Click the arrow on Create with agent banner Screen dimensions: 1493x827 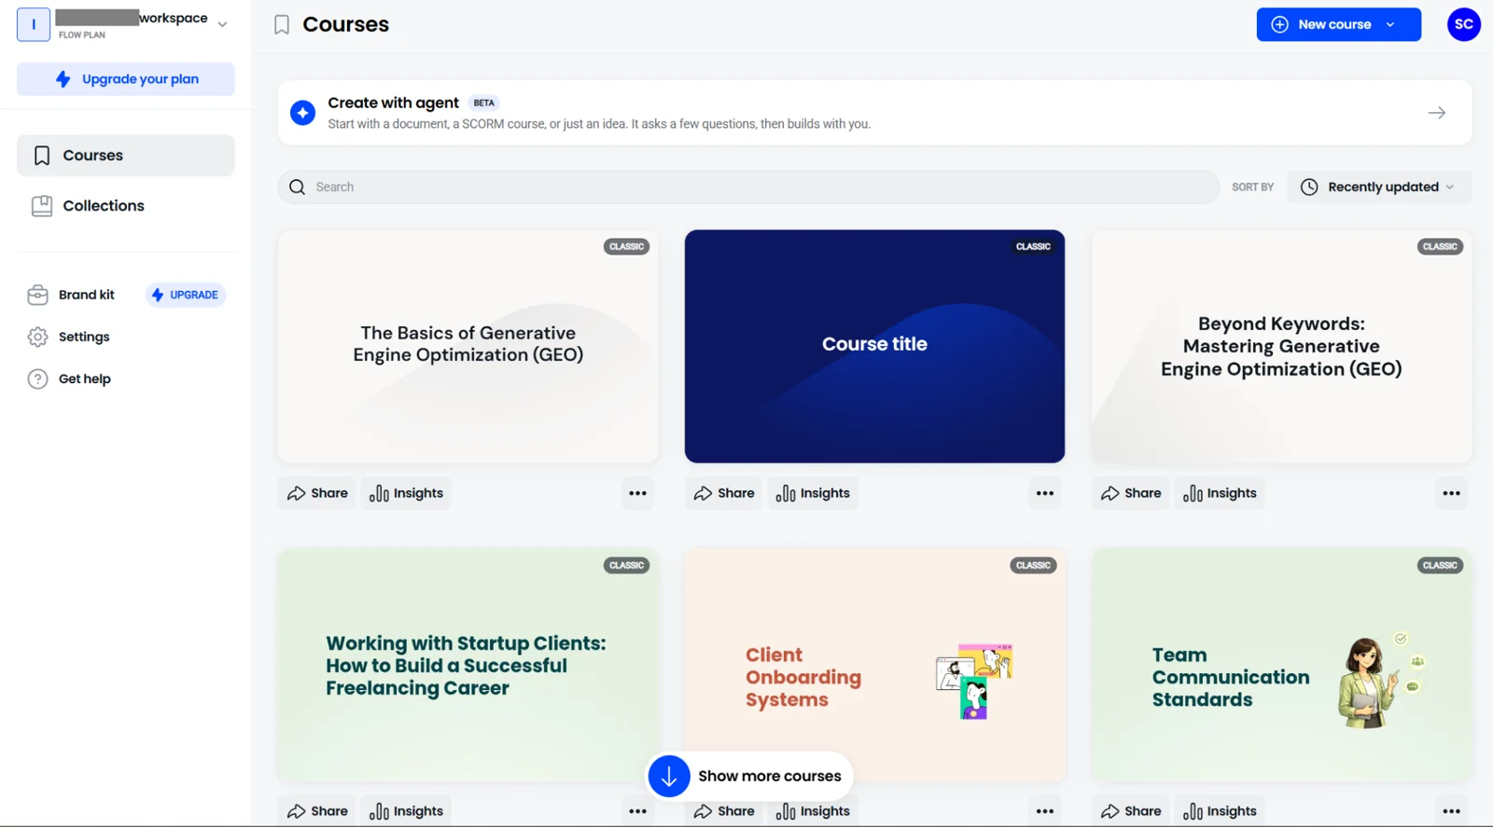1436,113
